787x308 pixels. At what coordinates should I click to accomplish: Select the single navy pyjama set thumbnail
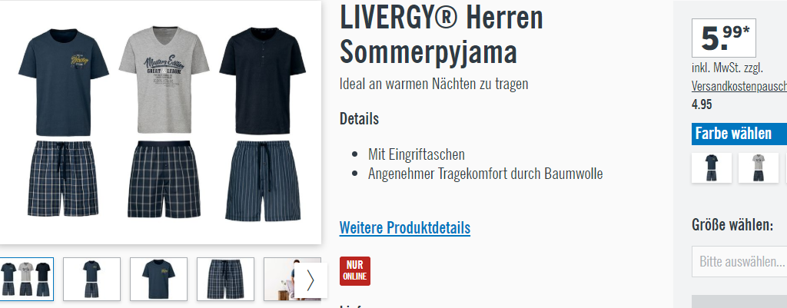tap(92, 279)
